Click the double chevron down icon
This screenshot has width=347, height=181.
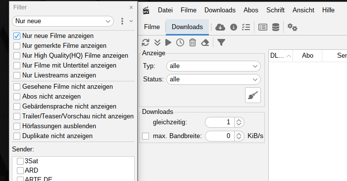[x=157, y=42]
